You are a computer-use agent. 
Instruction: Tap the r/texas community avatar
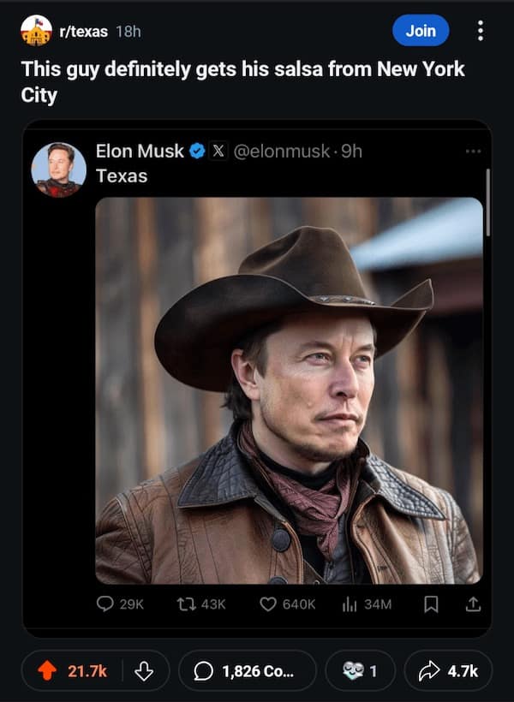36,31
